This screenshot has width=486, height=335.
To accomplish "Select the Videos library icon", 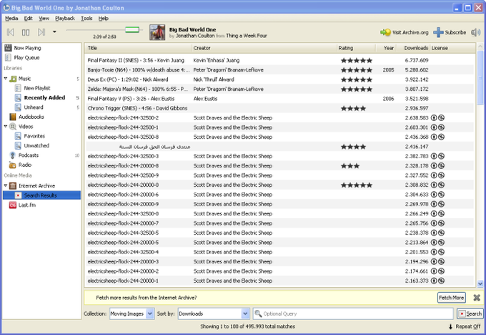I will (13, 127).
